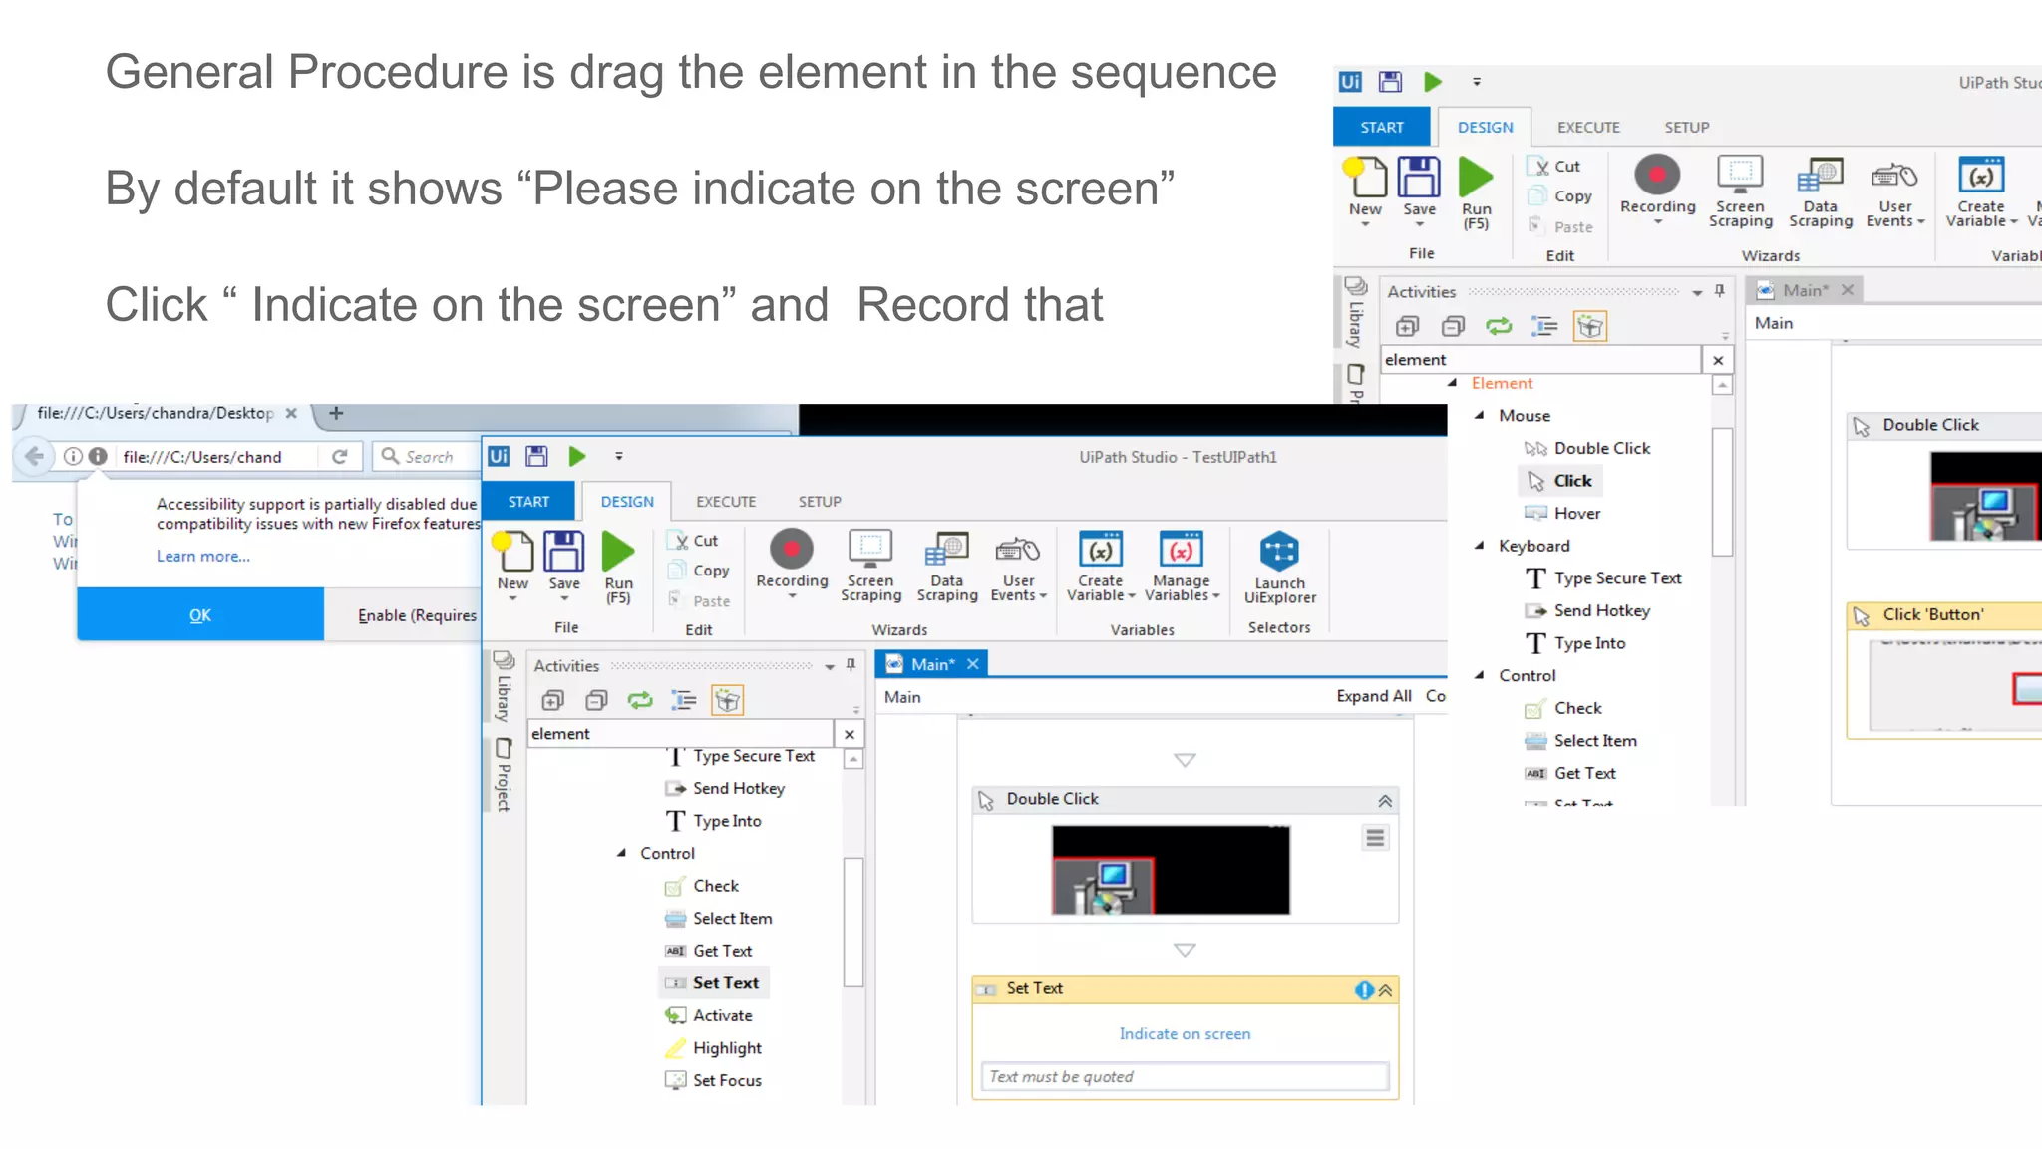Click the Click 'Button' activity header
2042x1149 pixels.
tap(1944, 615)
